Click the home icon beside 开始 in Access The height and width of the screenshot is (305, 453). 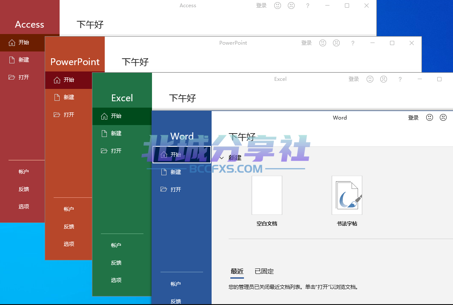(12, 43)
